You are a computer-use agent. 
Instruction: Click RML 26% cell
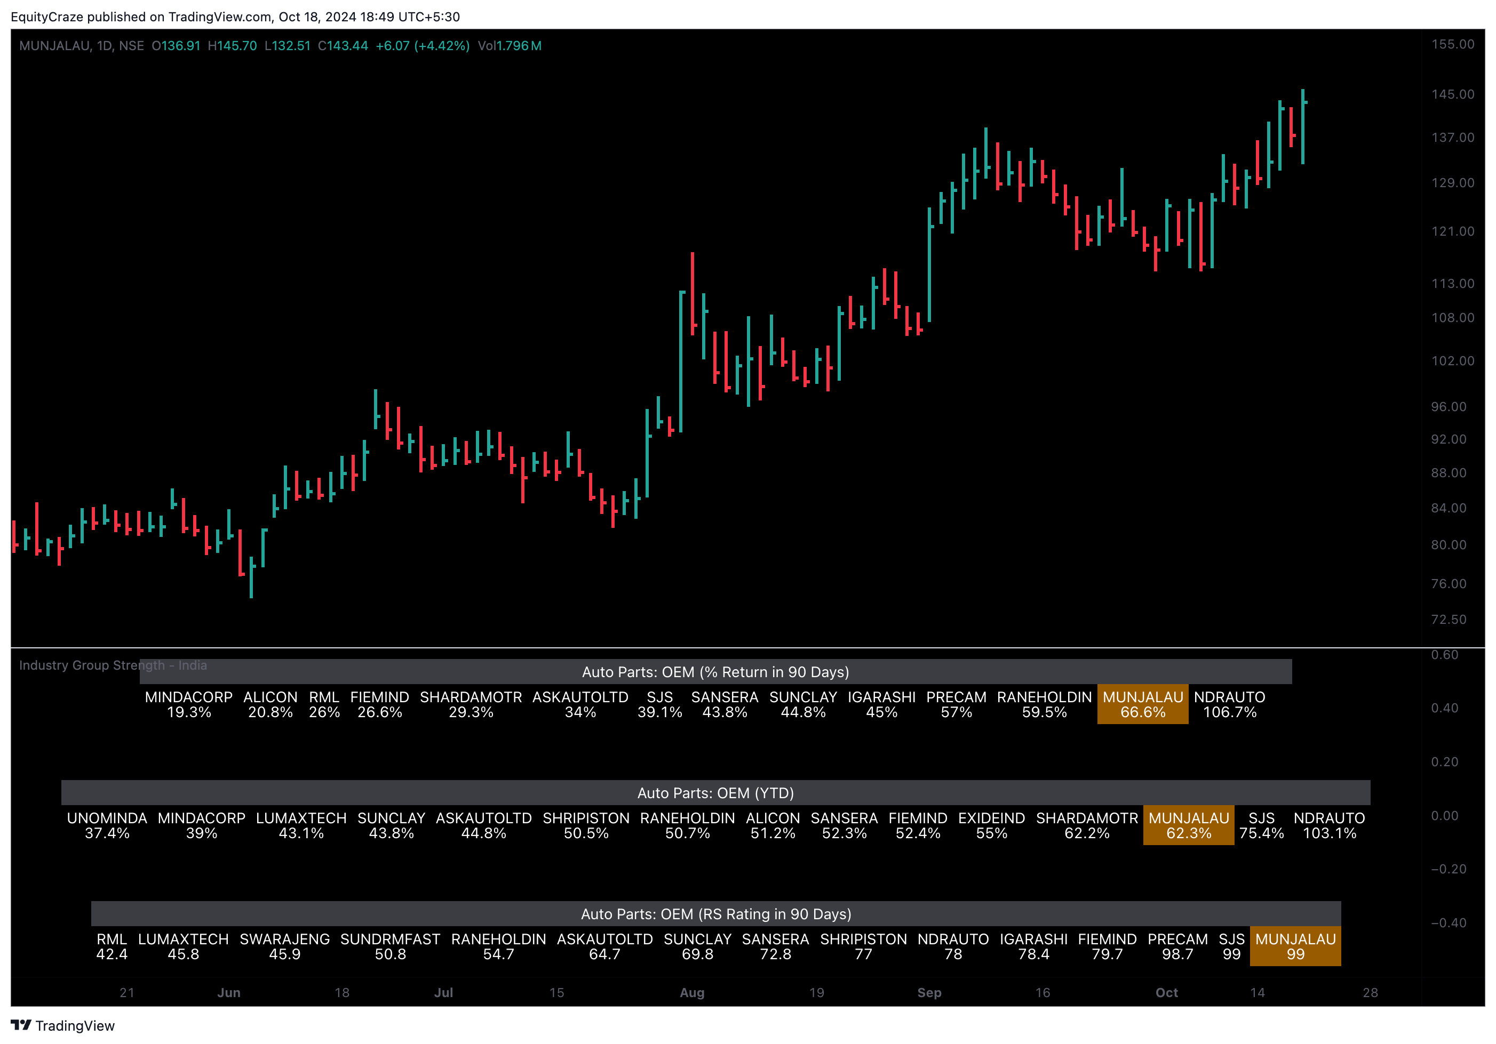(x=324, y=704)
